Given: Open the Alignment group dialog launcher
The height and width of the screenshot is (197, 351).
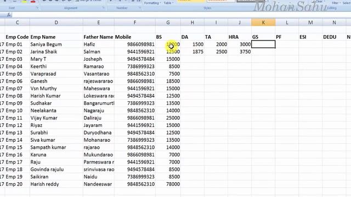Looking at the screenshot, I should click(104, 8).
